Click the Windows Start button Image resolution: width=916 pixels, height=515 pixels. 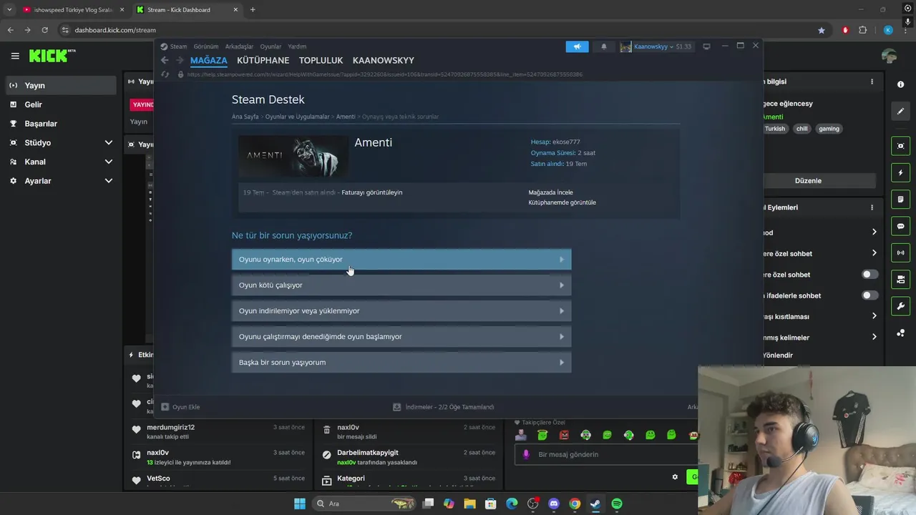click(300, 504)
